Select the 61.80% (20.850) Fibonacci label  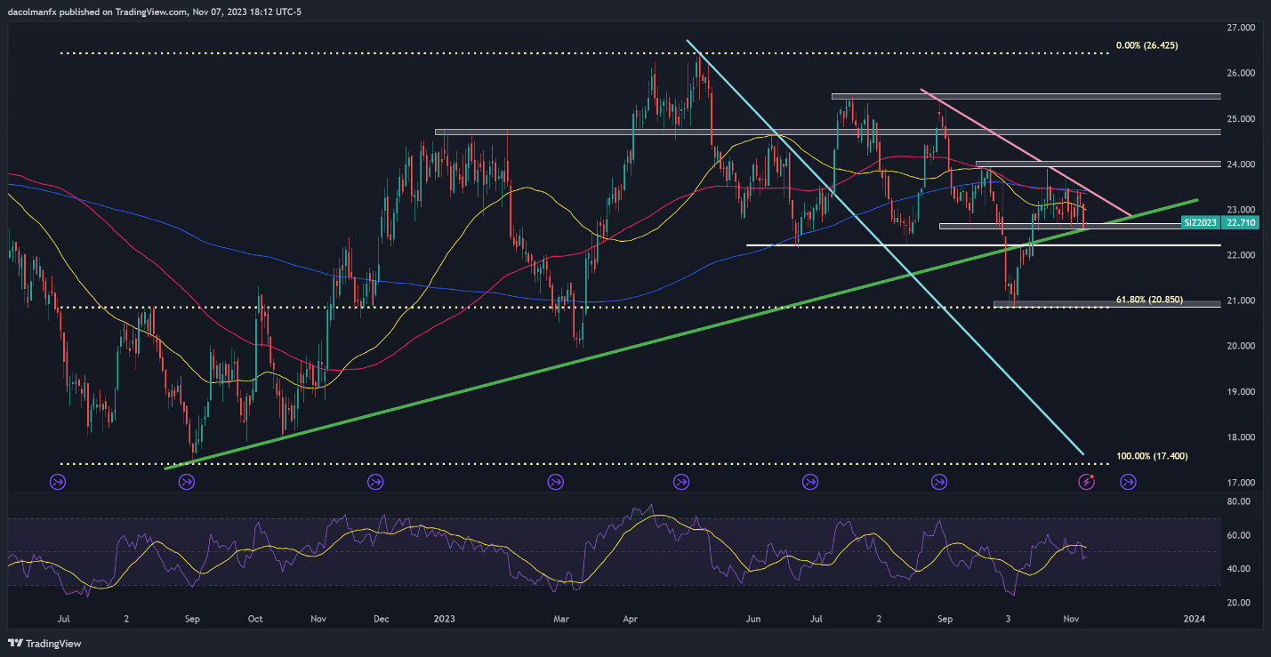click(x=1149, y=300)
